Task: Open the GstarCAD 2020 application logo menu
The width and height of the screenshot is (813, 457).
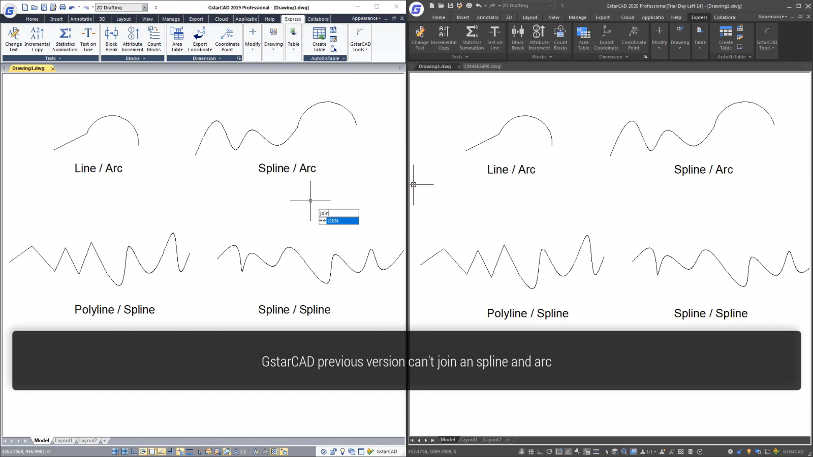Action: point(417,9)
